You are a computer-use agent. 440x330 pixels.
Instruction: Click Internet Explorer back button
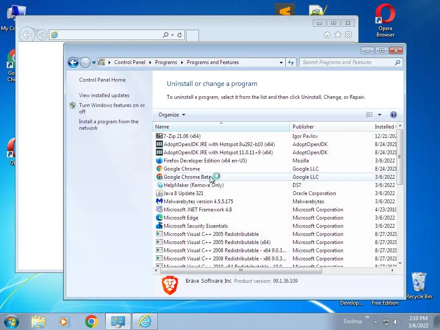tap(27, 35)
